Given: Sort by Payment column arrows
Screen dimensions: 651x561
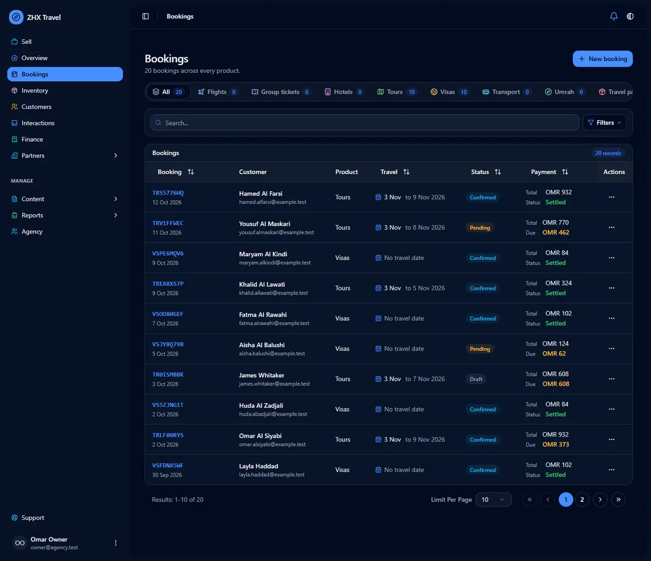Looking at the screenshot, I should (565, 172).
